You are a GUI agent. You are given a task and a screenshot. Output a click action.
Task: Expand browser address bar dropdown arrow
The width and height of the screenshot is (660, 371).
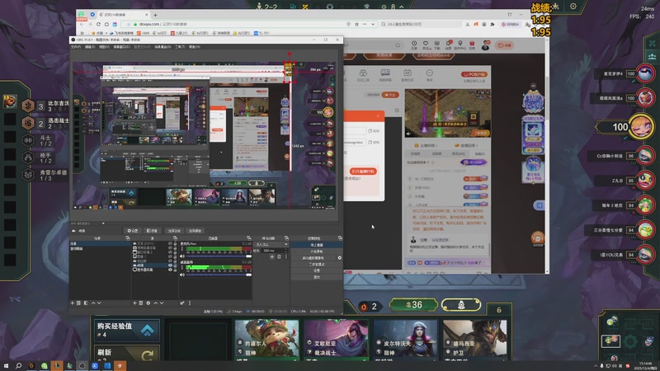pyautogui.click(x=373, y=24)
